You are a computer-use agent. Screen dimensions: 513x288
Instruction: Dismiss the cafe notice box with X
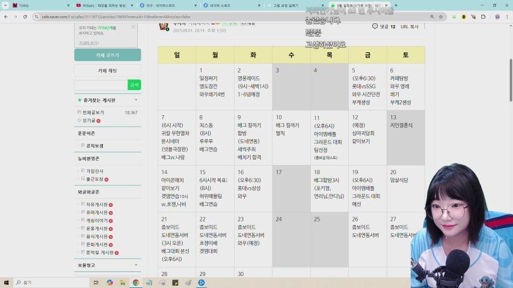point(133,27)
